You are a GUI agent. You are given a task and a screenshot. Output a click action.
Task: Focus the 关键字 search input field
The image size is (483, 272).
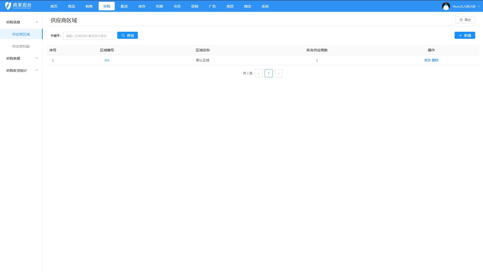click(88, 36)
